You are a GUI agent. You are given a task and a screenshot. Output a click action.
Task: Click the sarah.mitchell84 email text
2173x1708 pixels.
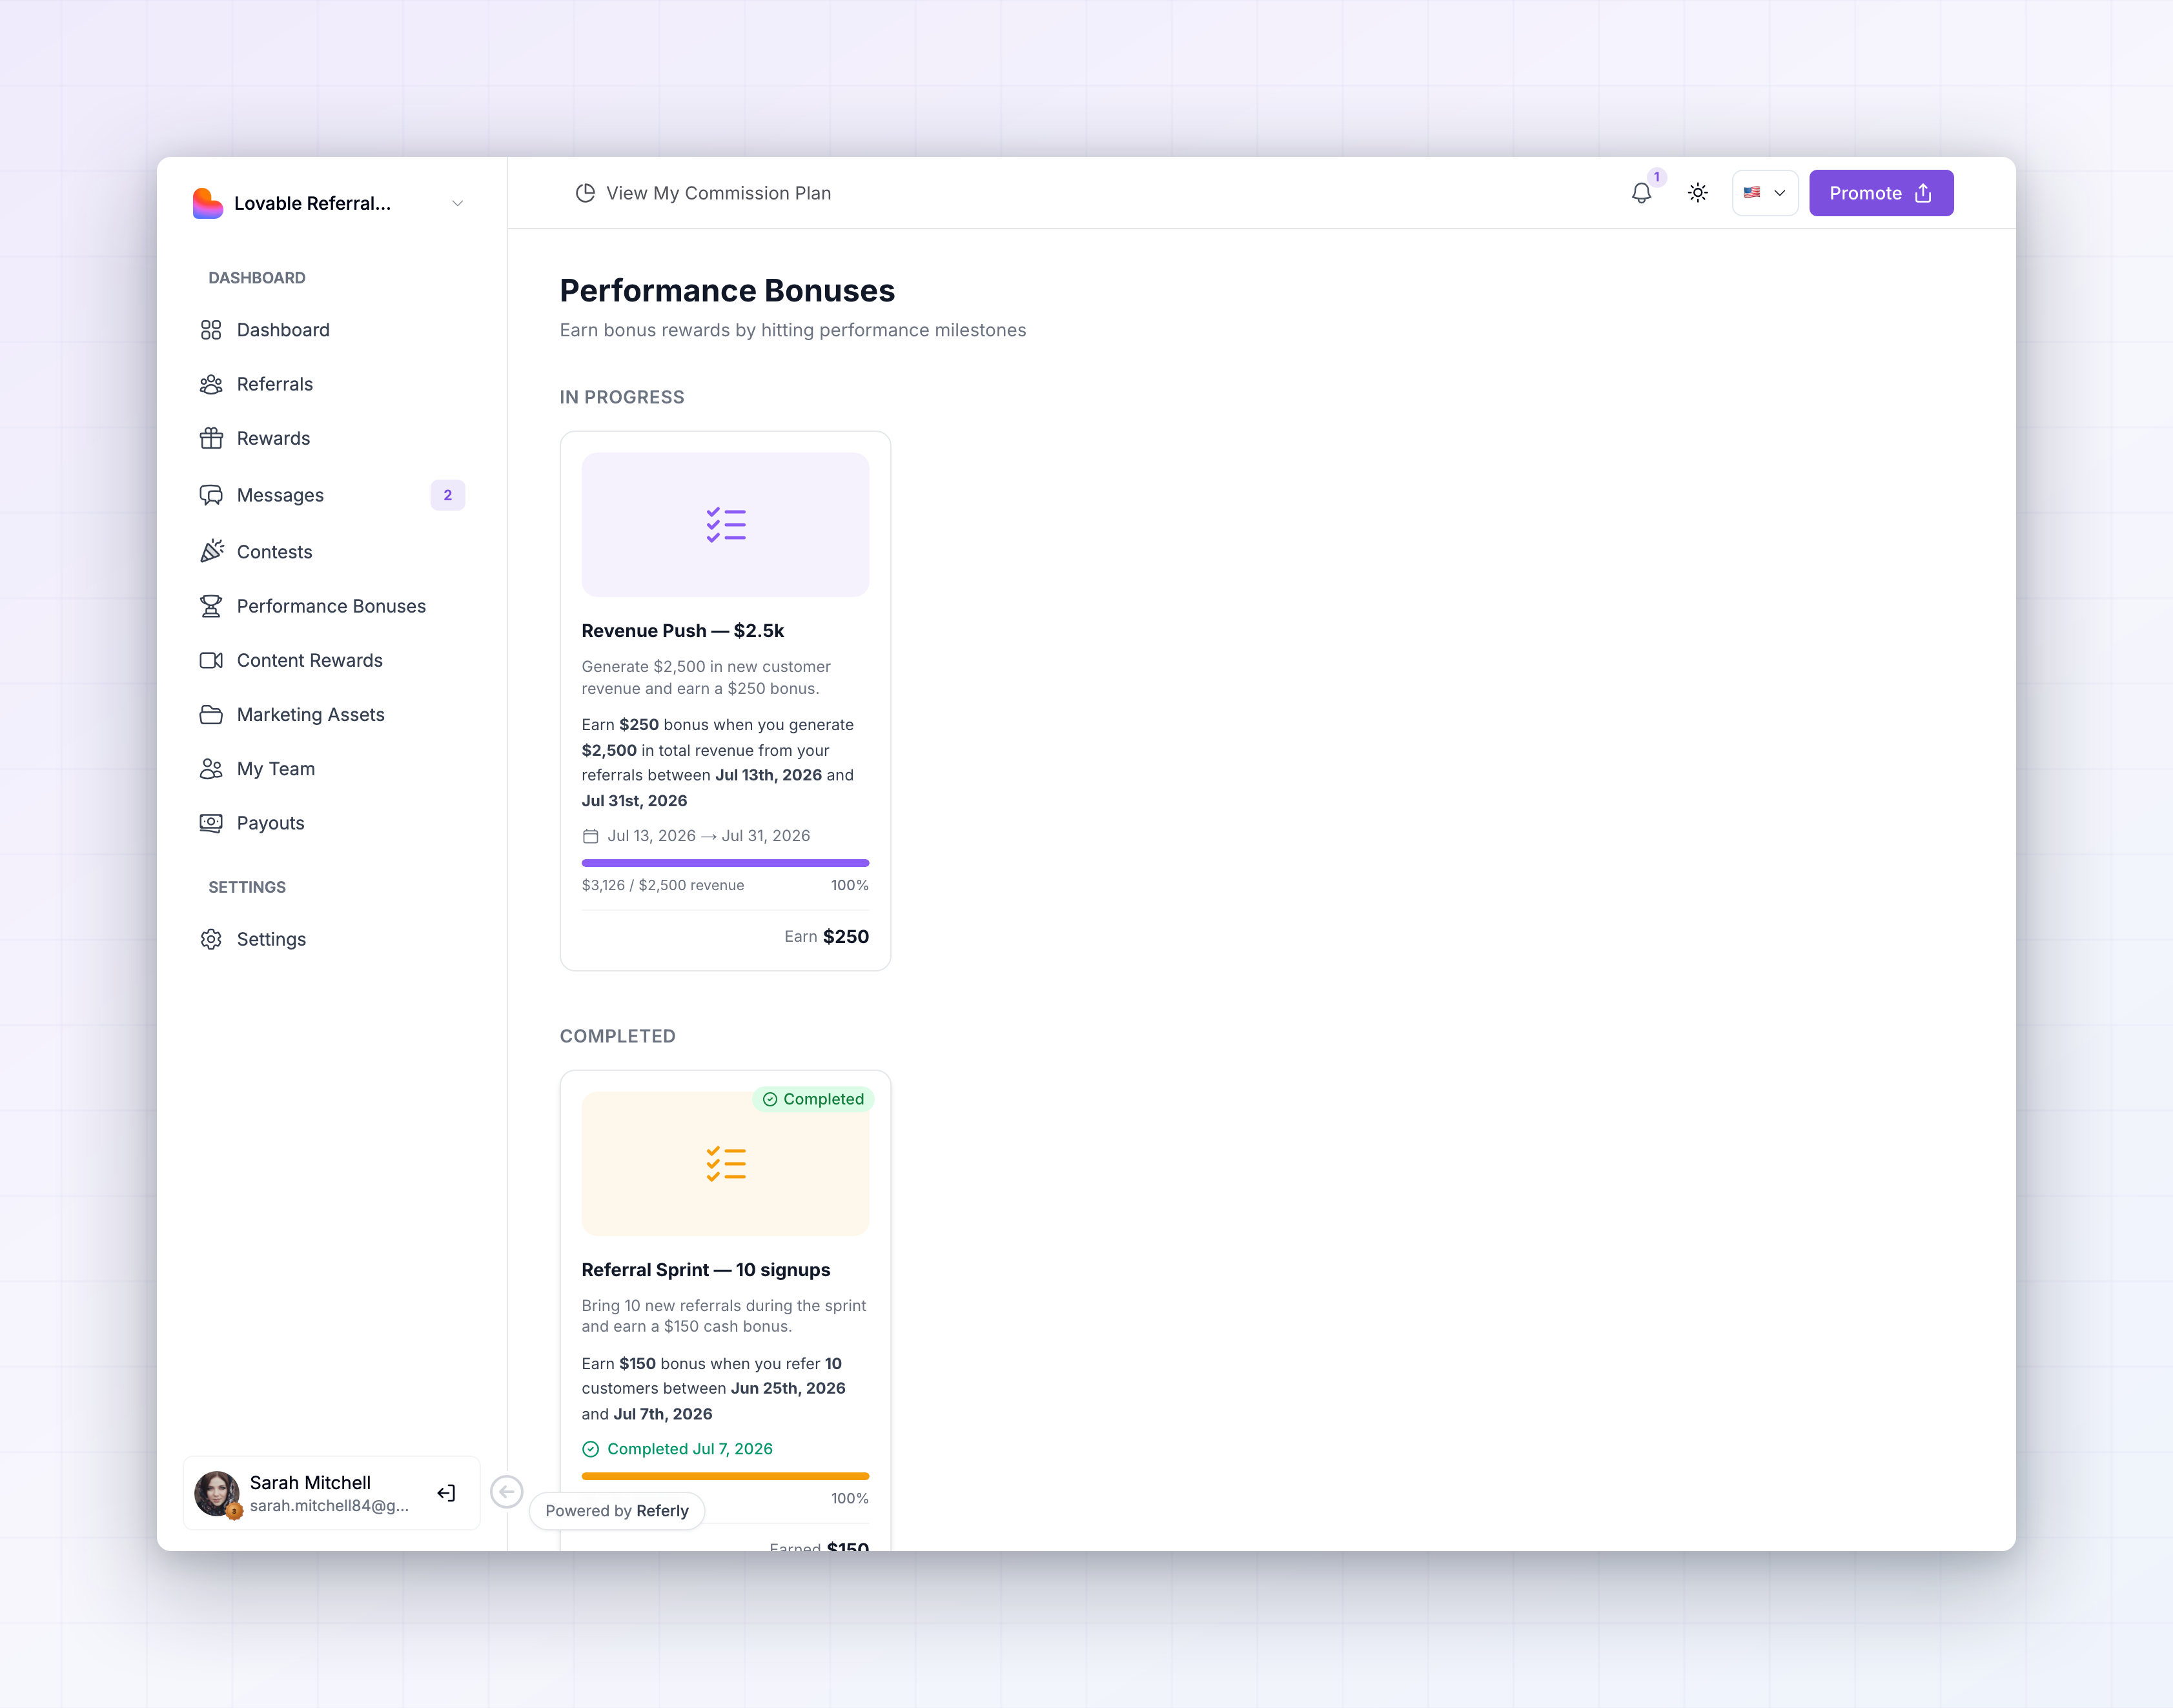coord(329,1506)
